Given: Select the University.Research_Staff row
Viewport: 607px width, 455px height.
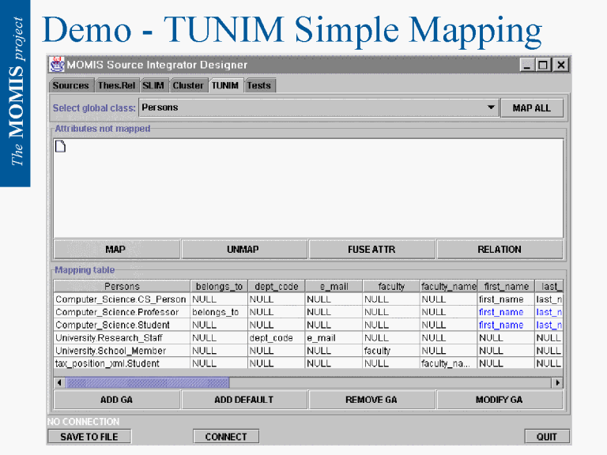Looking at the screenshot, I should [x=119, y=338].
